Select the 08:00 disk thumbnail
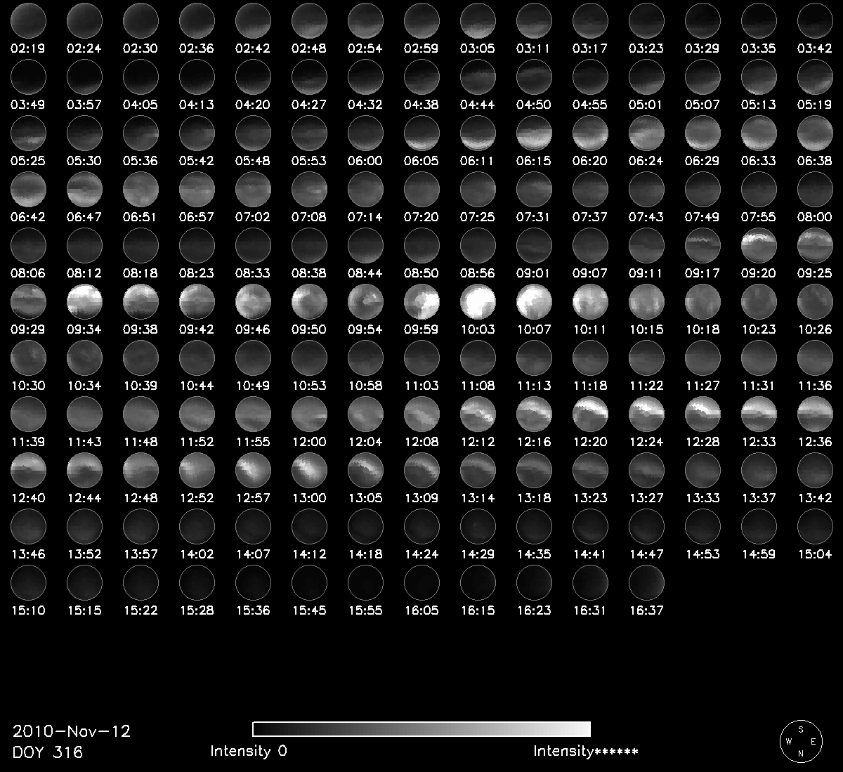 pos(815,189)
